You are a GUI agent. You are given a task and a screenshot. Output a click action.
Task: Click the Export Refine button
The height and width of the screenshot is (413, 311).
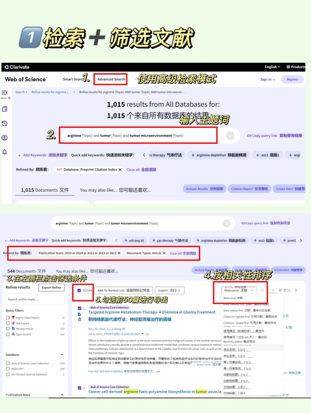[x=52, y=288]
